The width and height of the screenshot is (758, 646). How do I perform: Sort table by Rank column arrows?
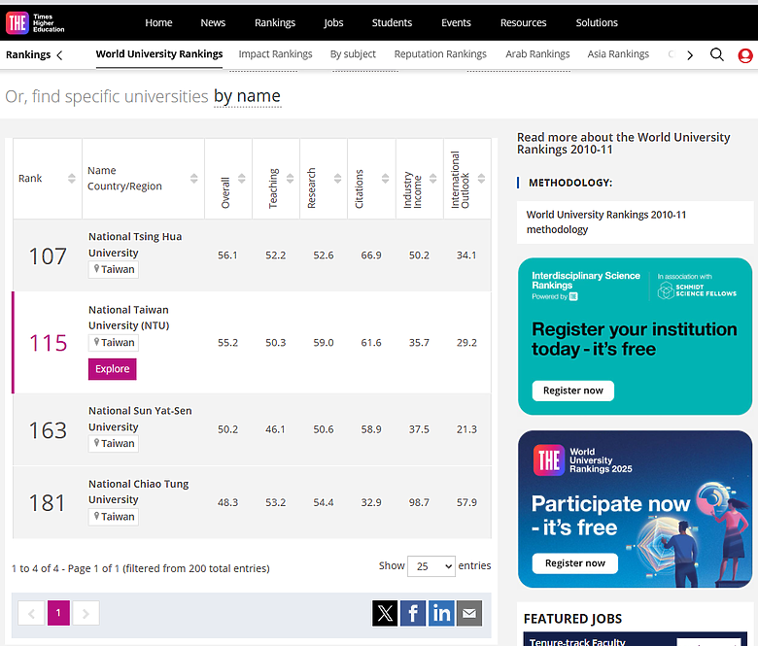(x=72, y=179)
